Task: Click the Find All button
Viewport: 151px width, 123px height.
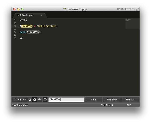Action: coord(130,100)
